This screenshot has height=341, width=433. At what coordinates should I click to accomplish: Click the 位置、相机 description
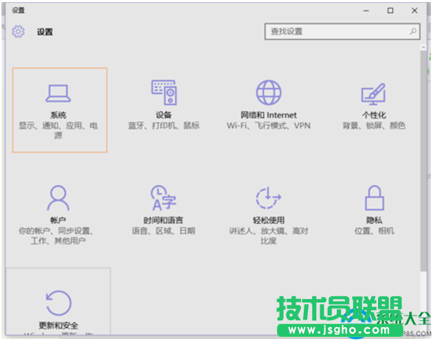(x=374, y=231)
